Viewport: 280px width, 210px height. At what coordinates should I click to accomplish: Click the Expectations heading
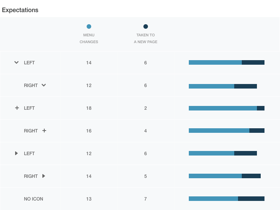[x=20, y=10]
